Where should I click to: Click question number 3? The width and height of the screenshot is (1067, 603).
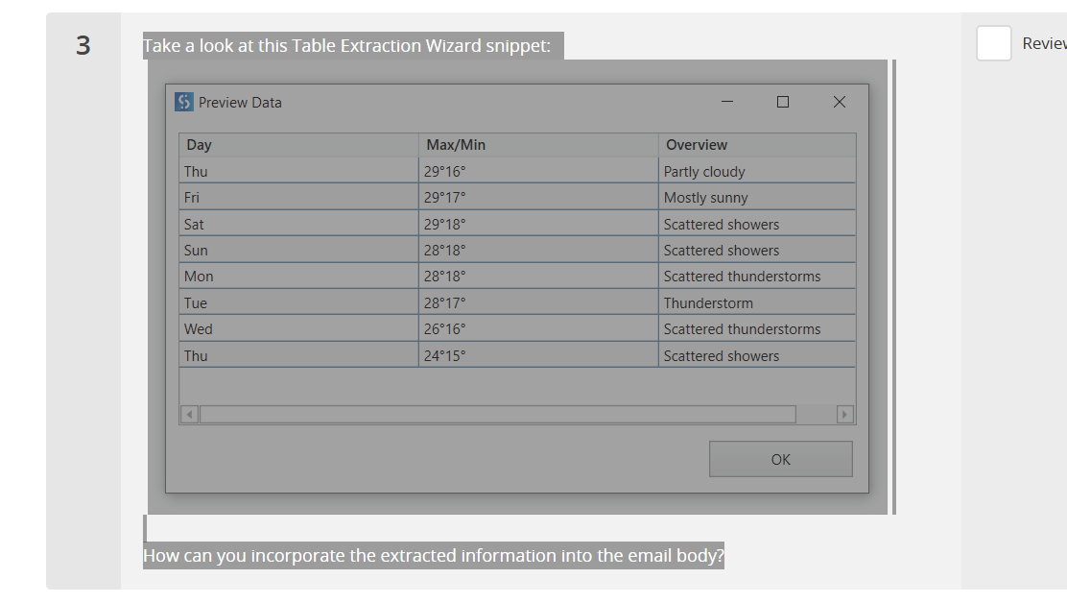click(83, 45)
